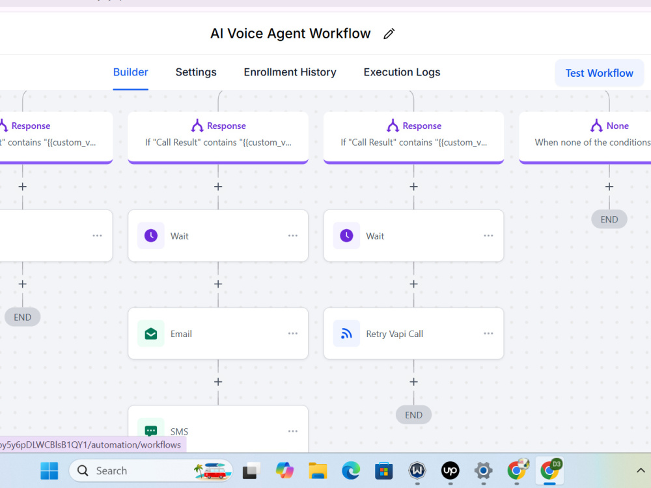This screenshot has height=488, width=651.
Task: Open Task View from taskbar
Action: click(251, 470)
